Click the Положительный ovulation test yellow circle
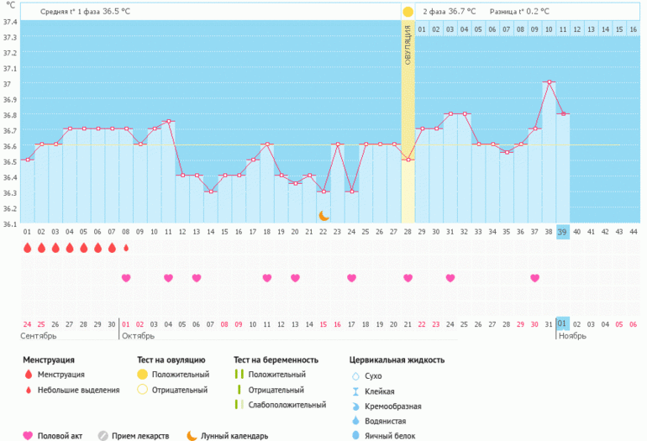 click(142, 374)
